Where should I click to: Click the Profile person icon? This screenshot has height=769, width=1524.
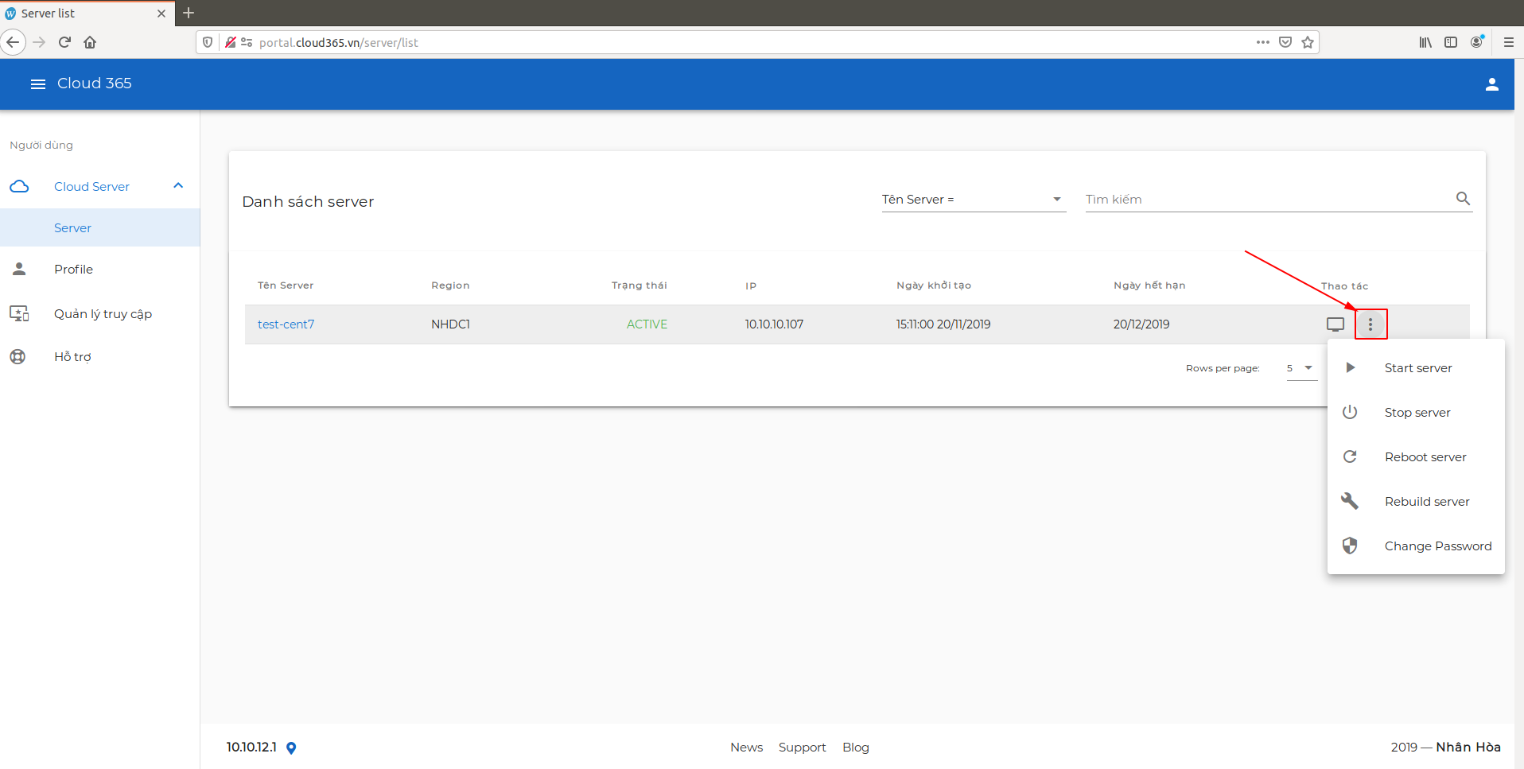(x=19, y=269)
